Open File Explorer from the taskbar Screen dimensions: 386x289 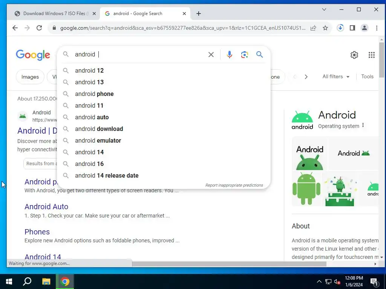pyautogui.click(x=46, y=281)
